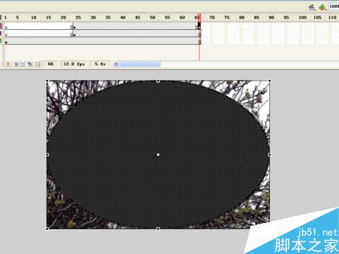The image size is (339, 254).
Task: Select frame 35 on the timeline ruler
Action: 108,18
